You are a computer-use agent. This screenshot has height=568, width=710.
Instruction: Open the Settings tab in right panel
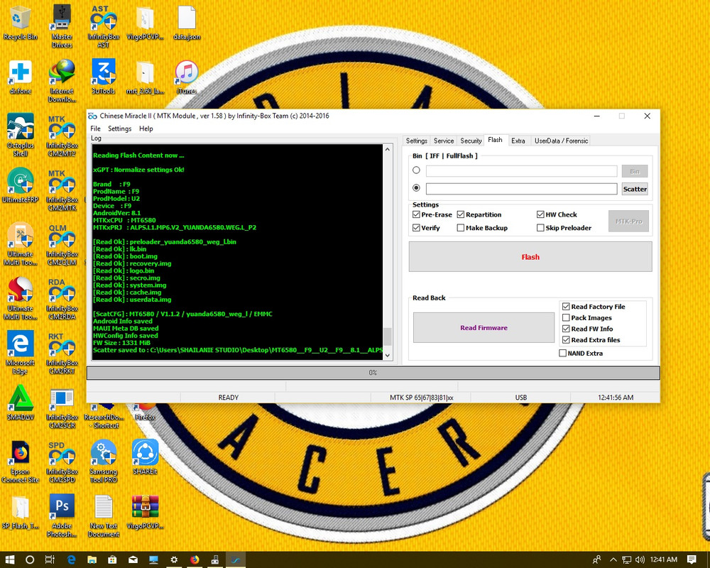[416, 141]
